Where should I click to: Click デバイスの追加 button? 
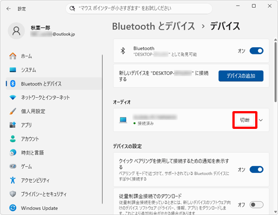pyautogui.click(x=241, y=76)
